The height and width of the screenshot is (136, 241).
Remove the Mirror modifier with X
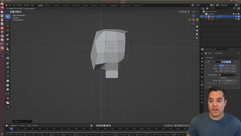click(235, 62)
